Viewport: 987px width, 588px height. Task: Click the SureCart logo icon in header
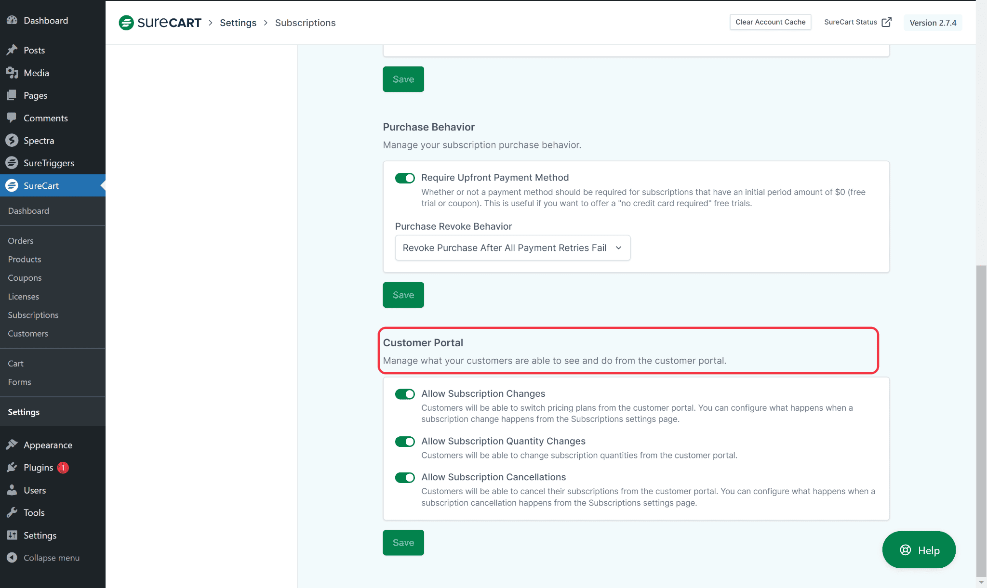(126, 23)
